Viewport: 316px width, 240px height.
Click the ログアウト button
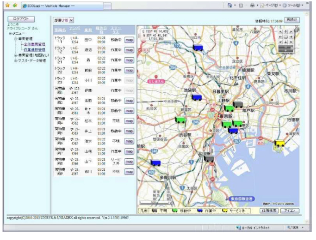pyautogui.click(x=21, y=19)
